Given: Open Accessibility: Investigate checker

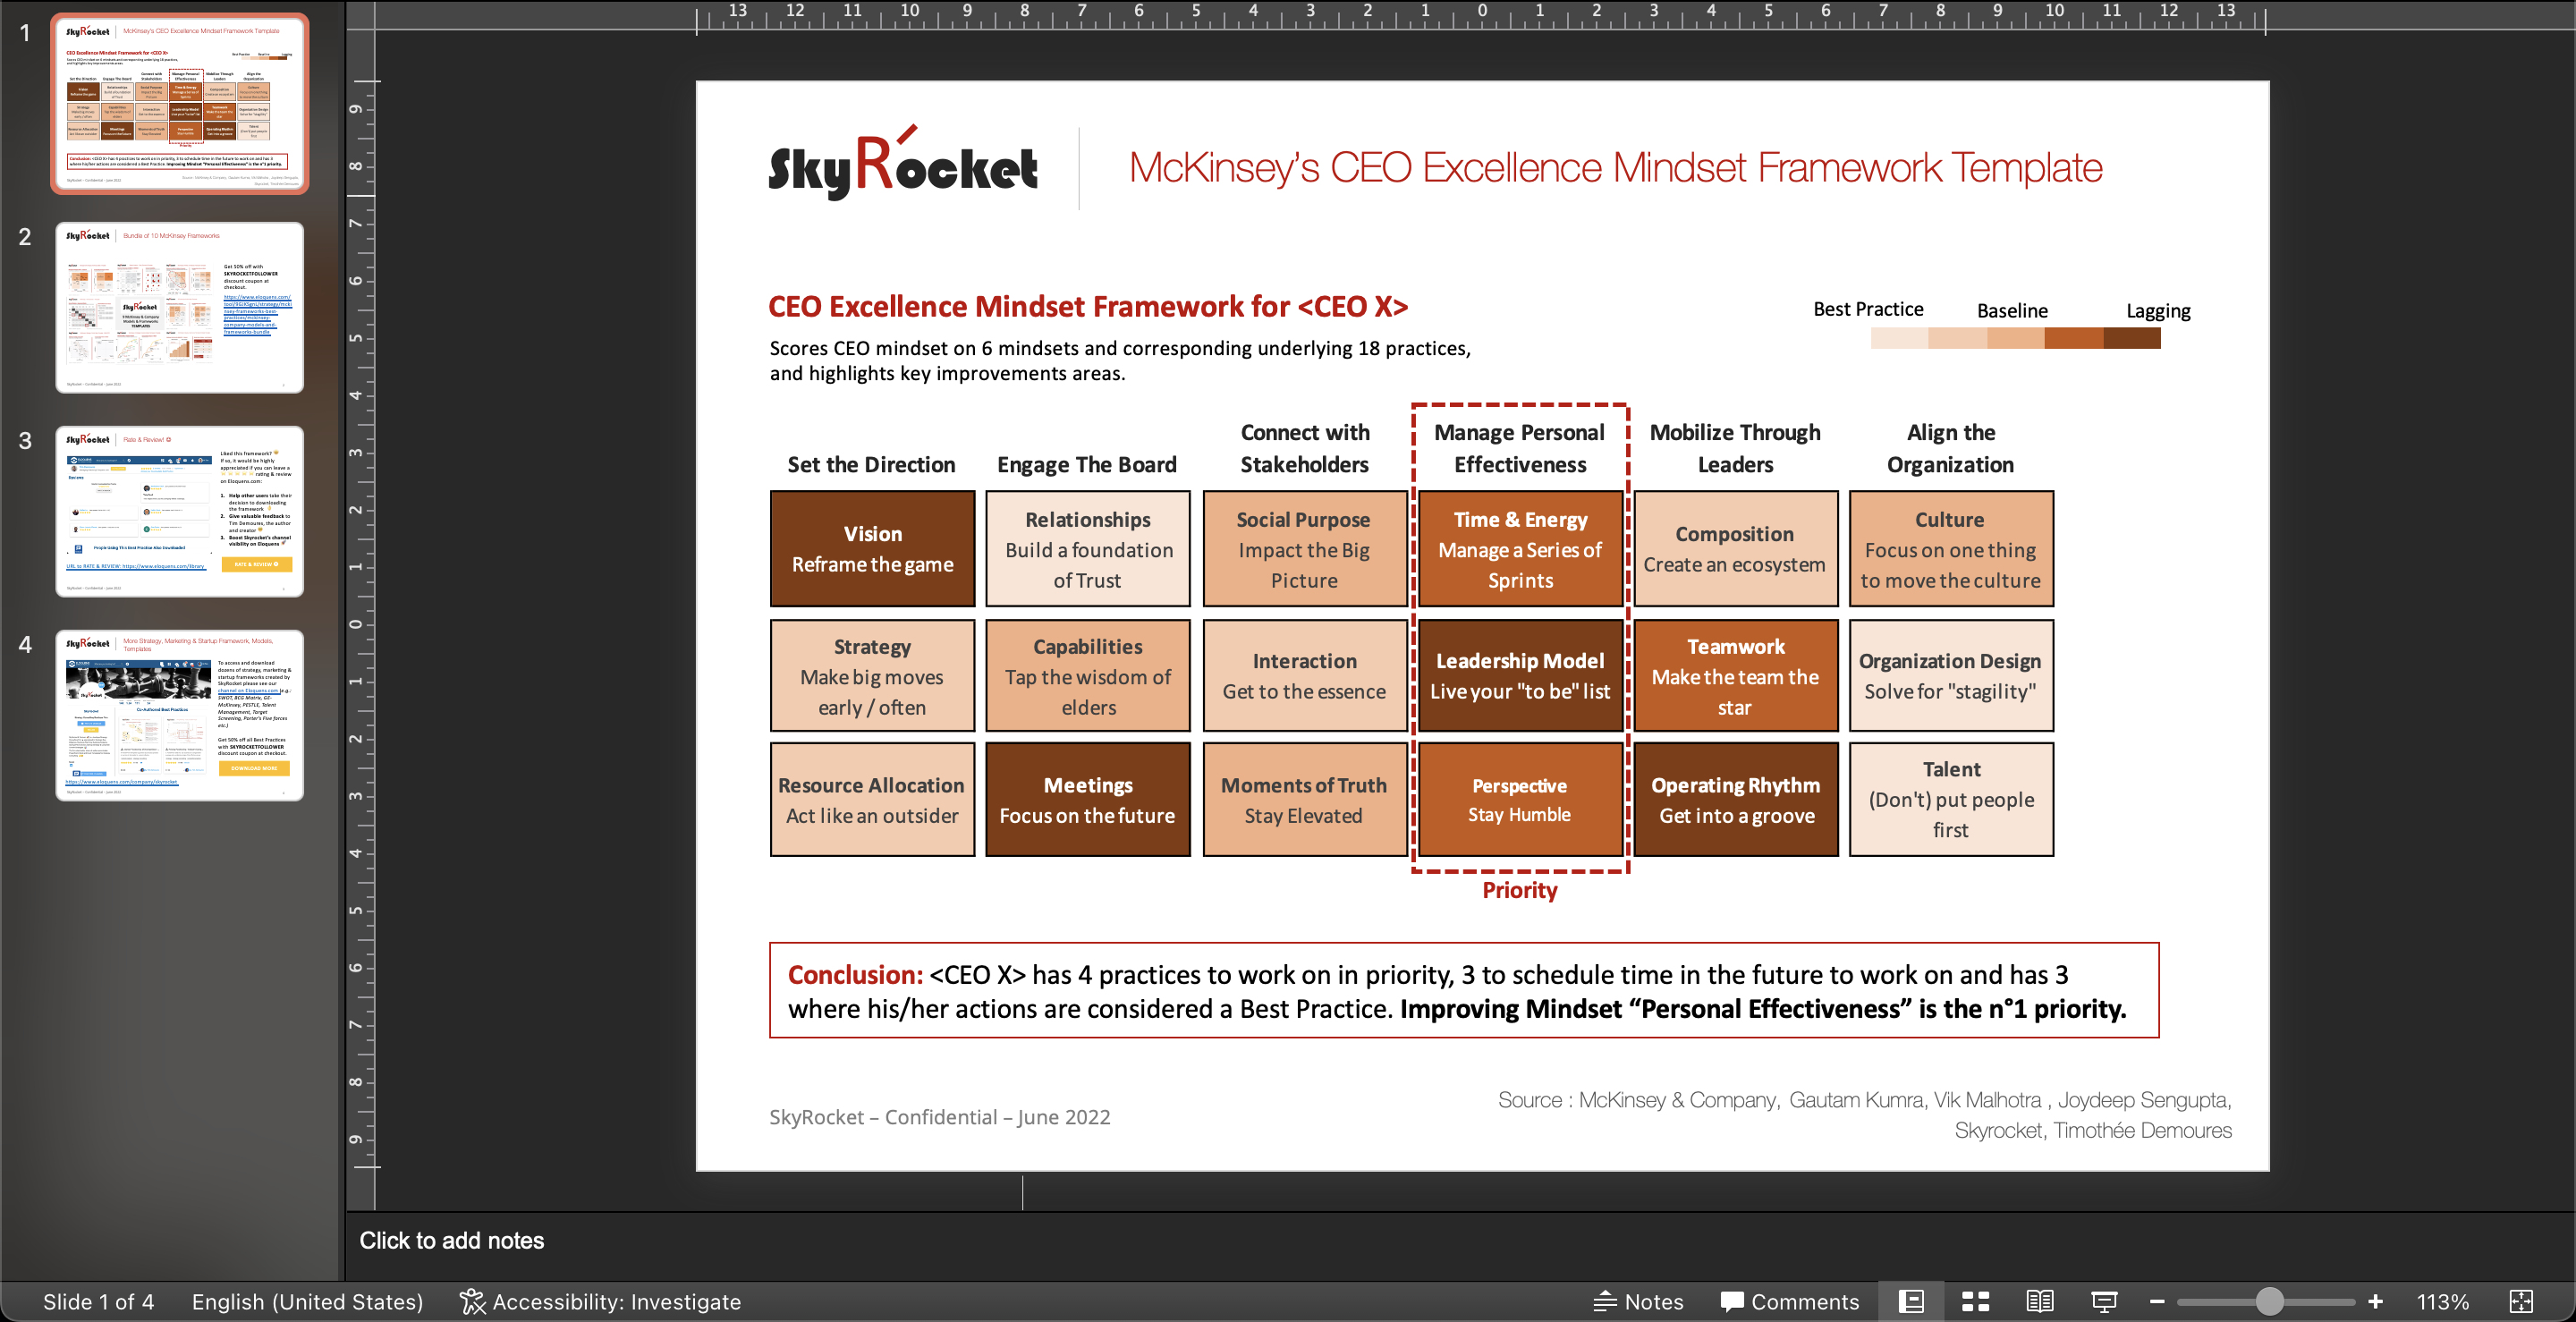Looking at the screenshot, I should (x=601, y=1301).
